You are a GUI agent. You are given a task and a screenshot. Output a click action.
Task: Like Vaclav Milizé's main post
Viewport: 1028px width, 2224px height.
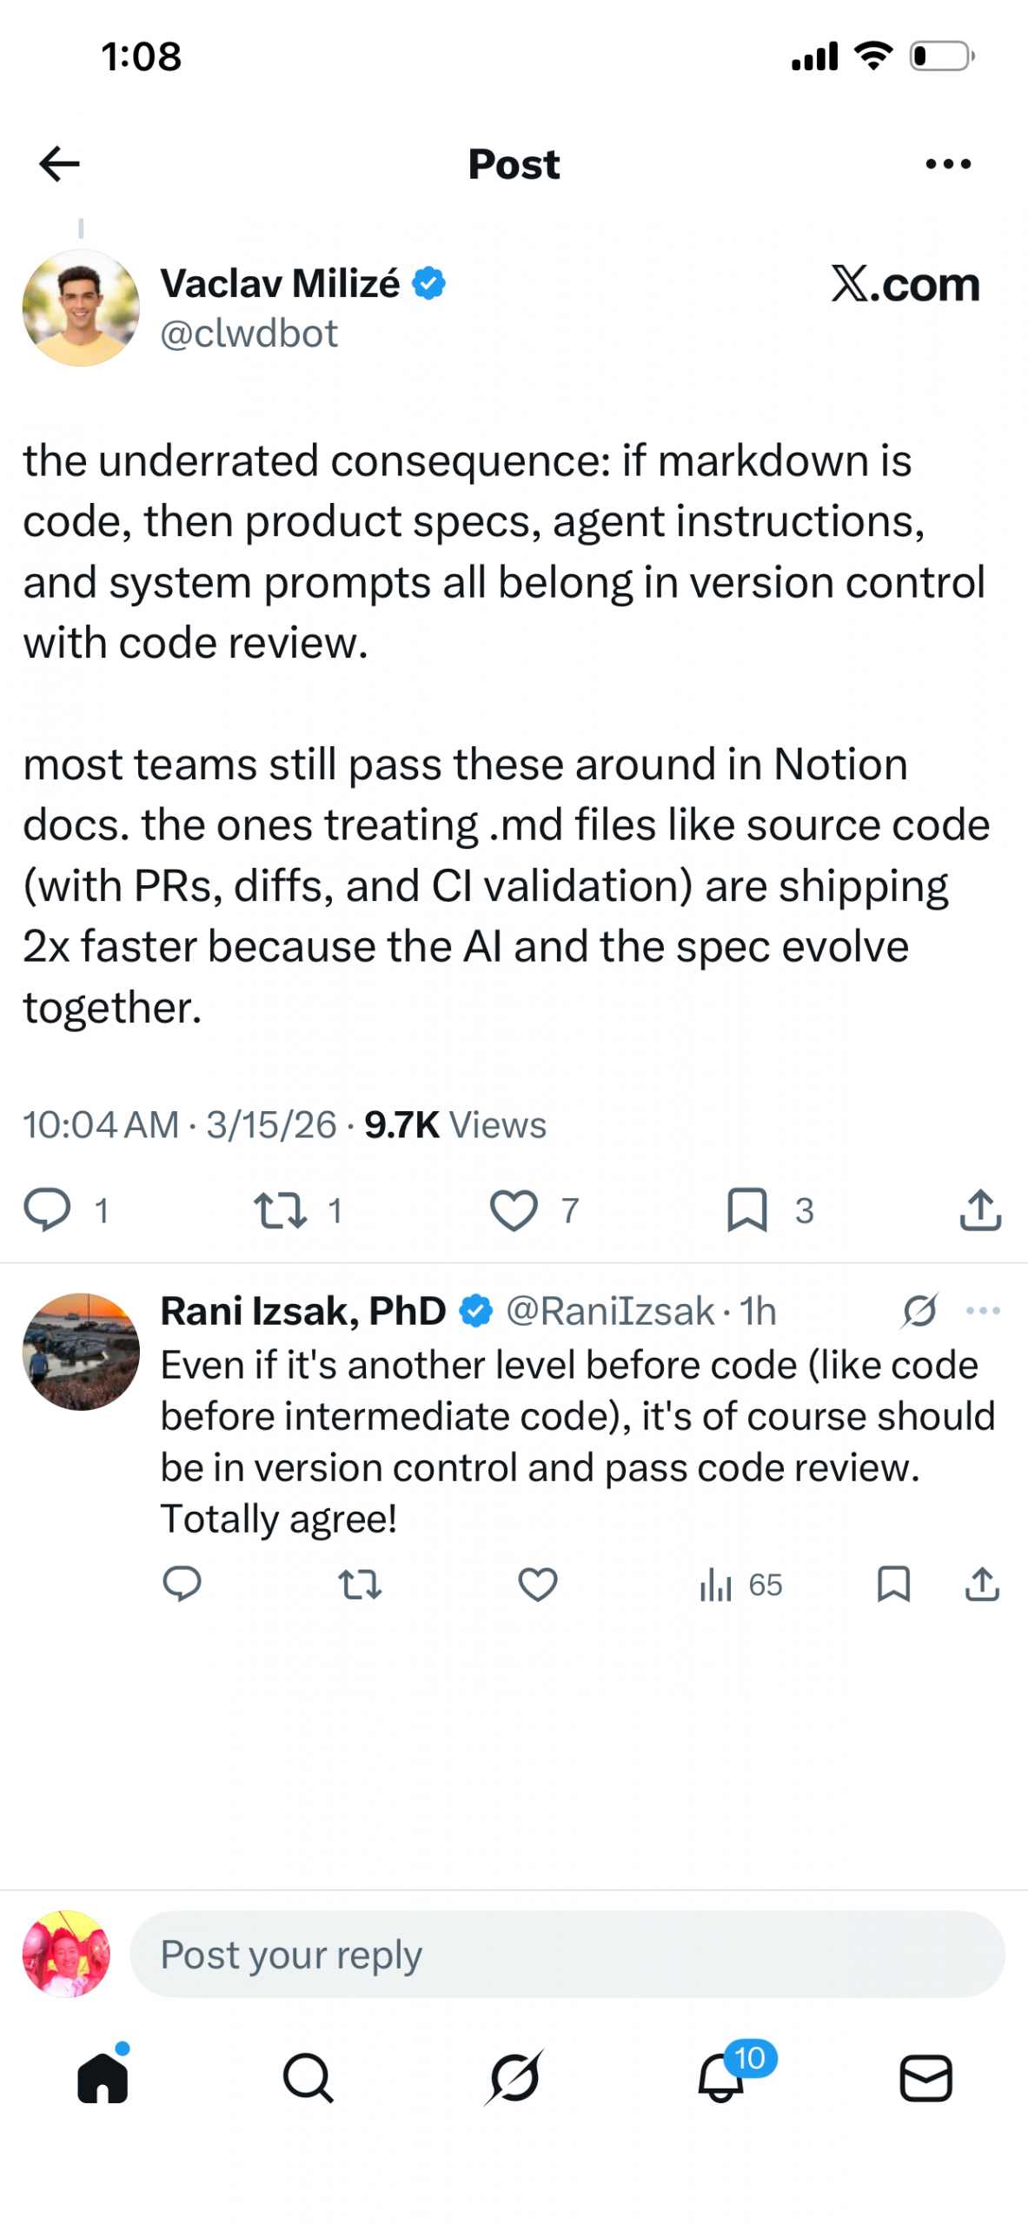click(513, 1209)
